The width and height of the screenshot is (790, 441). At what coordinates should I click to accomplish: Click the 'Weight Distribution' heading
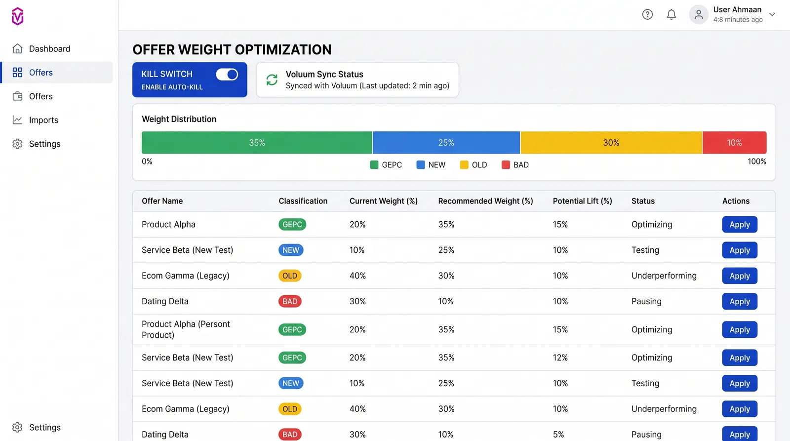point(179,119)
